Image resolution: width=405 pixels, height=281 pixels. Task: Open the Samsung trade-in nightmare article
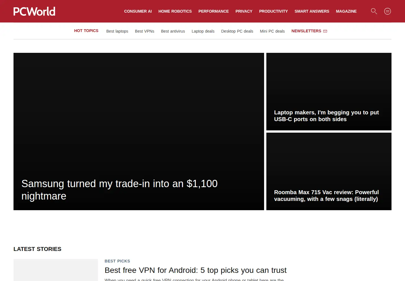click(120, 190)
